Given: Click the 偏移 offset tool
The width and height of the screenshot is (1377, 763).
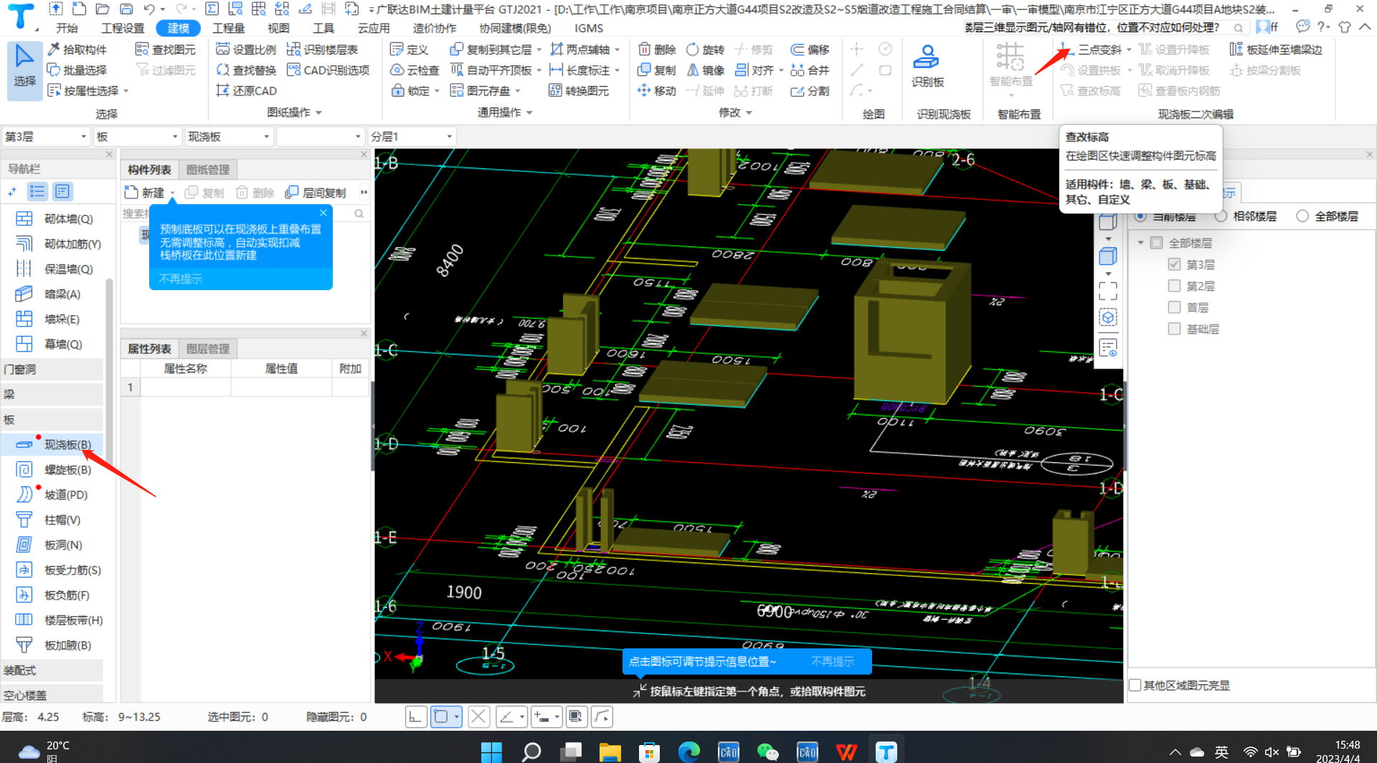Looking at the screenshot, I should [810, 49].
